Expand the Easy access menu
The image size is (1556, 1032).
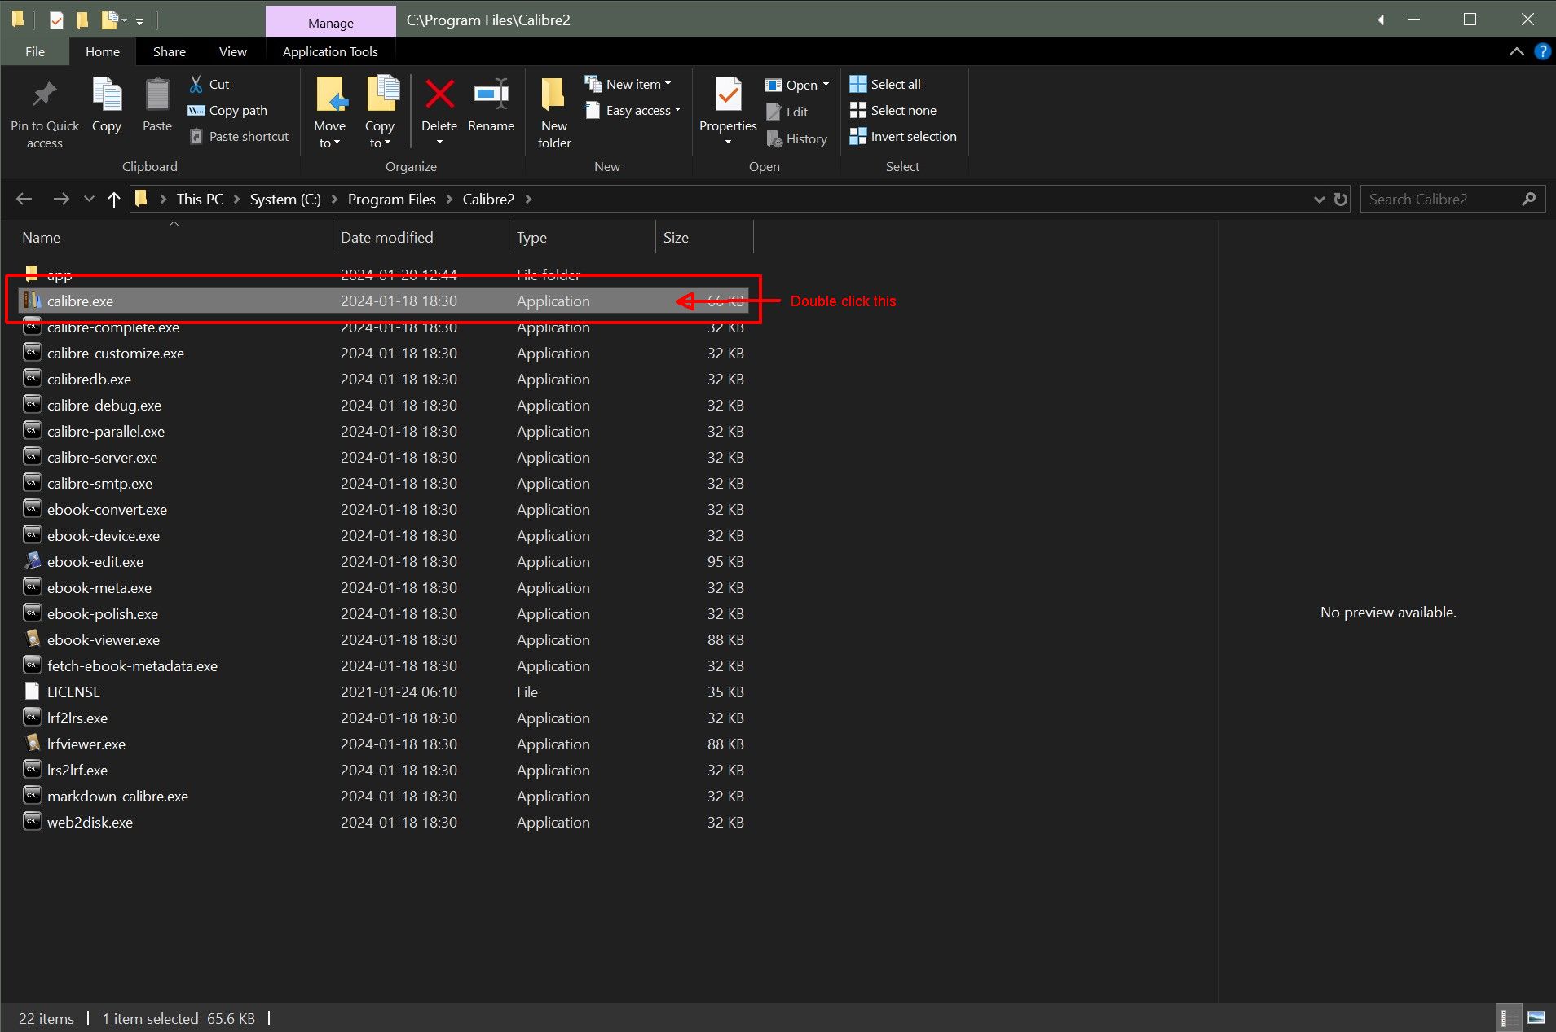(633, 110)
